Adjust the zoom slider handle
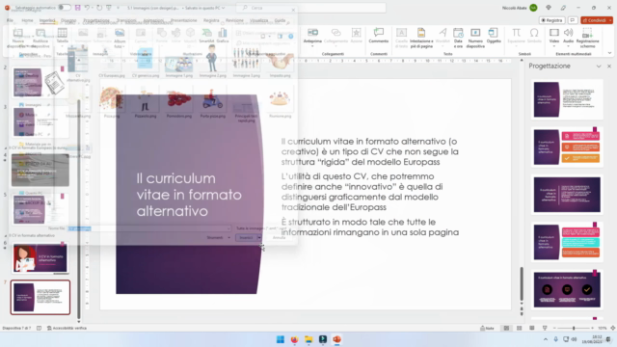 tap(574, 328)
